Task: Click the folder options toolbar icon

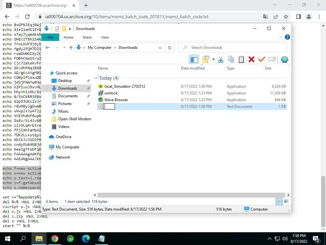Action: 206,60
